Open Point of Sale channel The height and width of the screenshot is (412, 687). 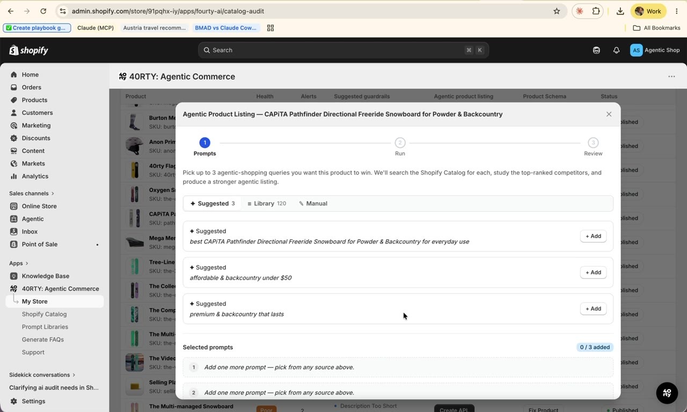(x=39, y=244)
